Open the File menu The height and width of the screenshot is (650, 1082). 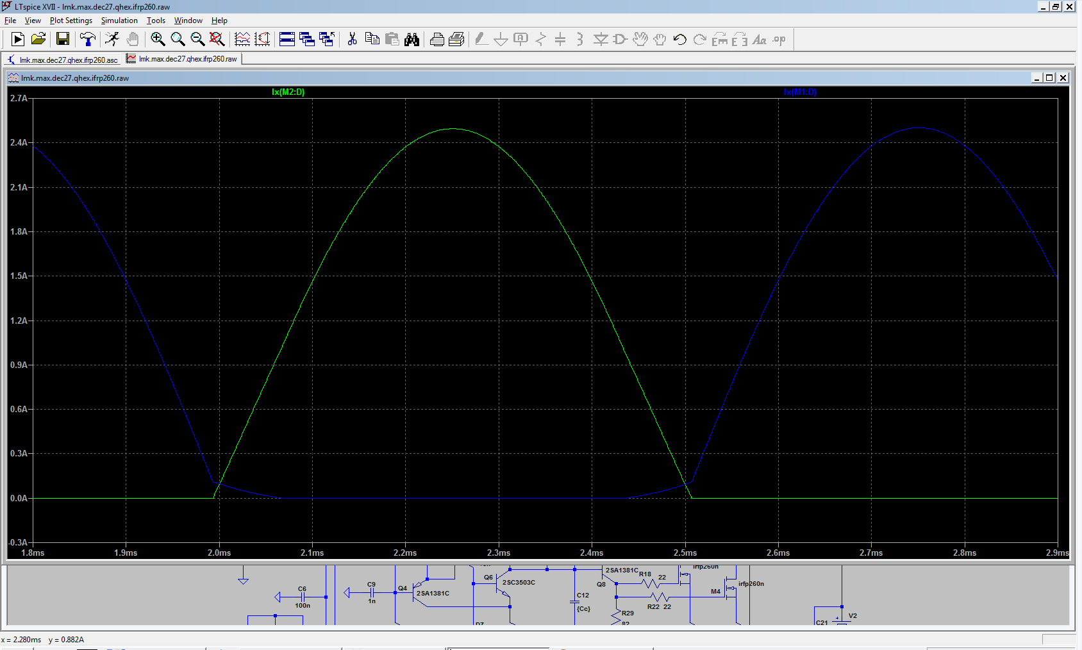tap(10, 21)
